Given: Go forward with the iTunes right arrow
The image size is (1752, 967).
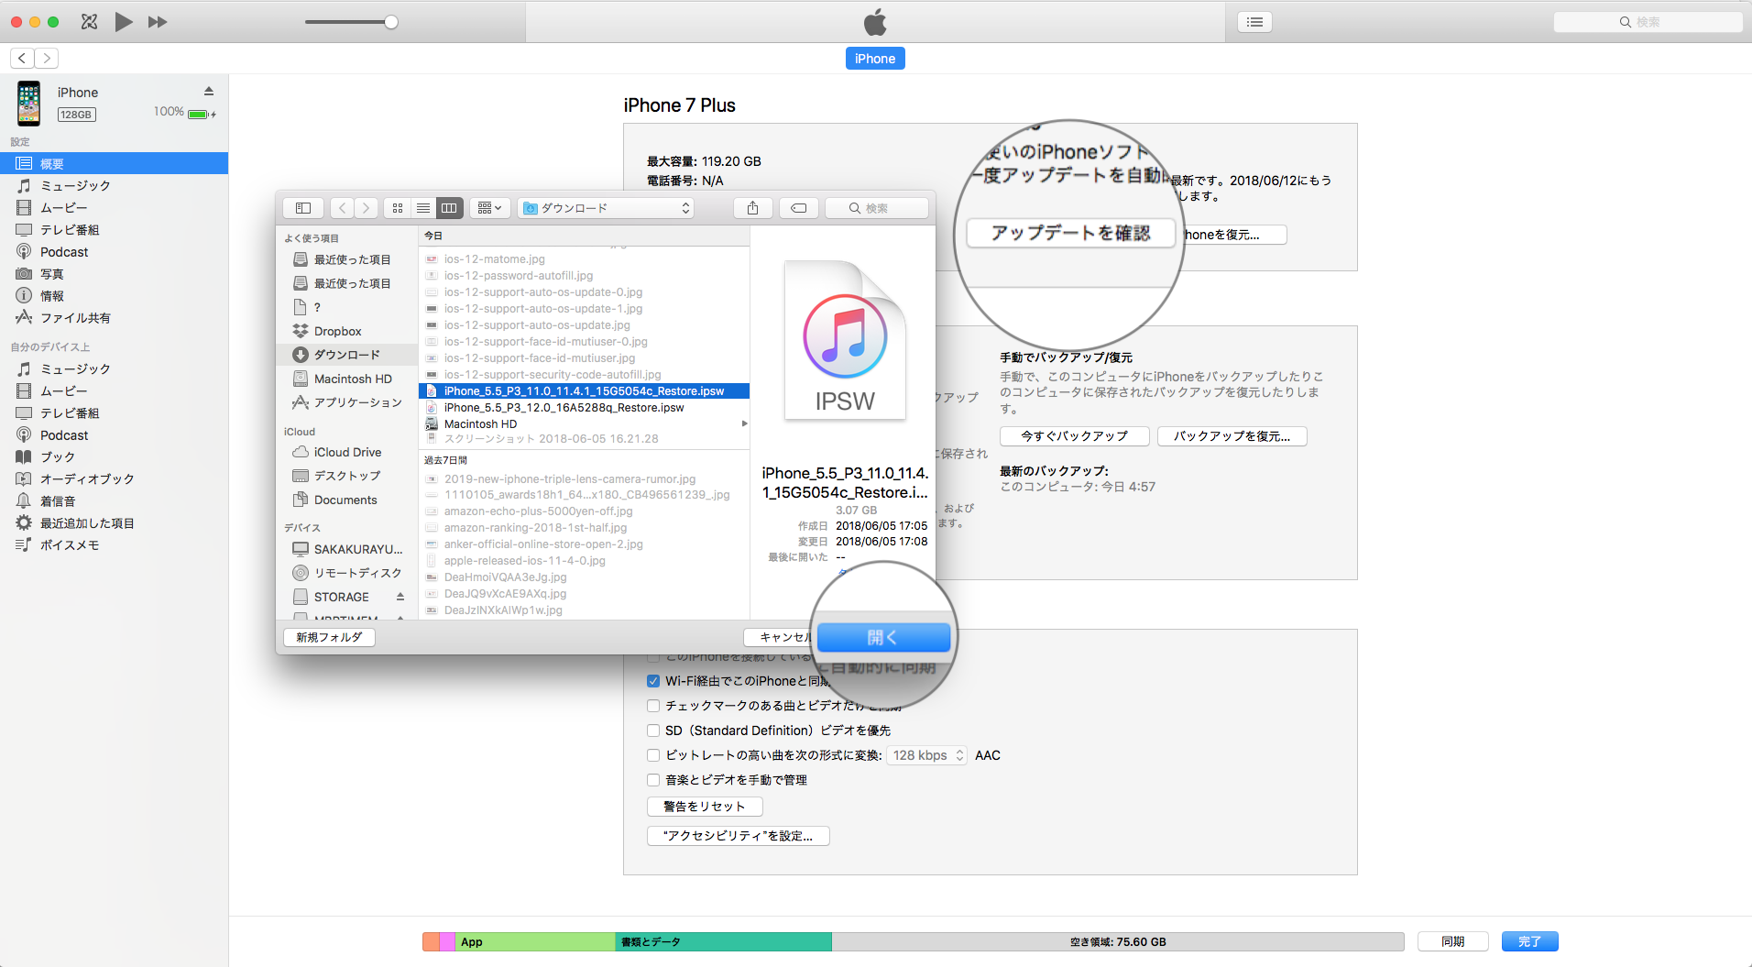Looking at the screenshot, I should 47,59.
